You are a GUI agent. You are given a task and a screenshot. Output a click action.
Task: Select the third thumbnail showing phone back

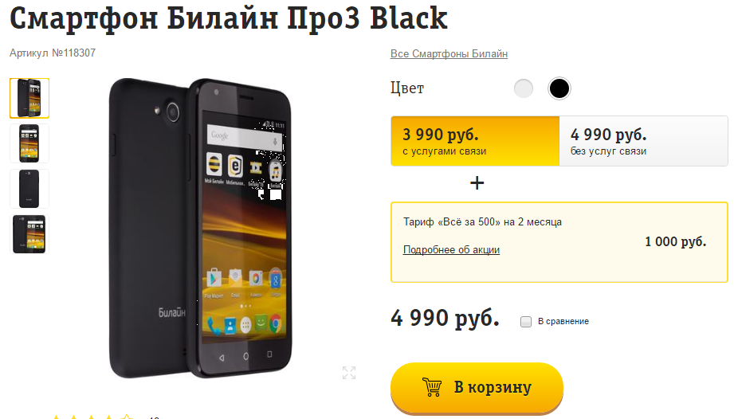(x=29, y=189)
